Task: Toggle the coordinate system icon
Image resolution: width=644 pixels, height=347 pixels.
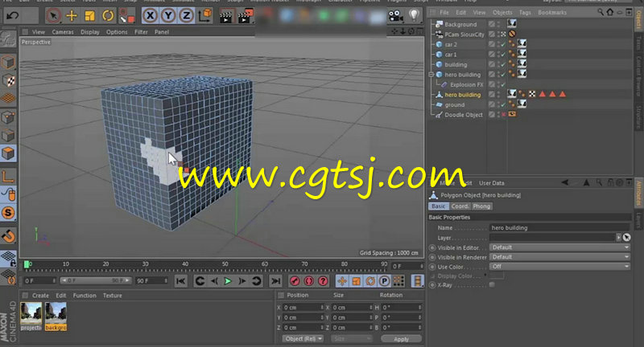Action: coord(205,15)
